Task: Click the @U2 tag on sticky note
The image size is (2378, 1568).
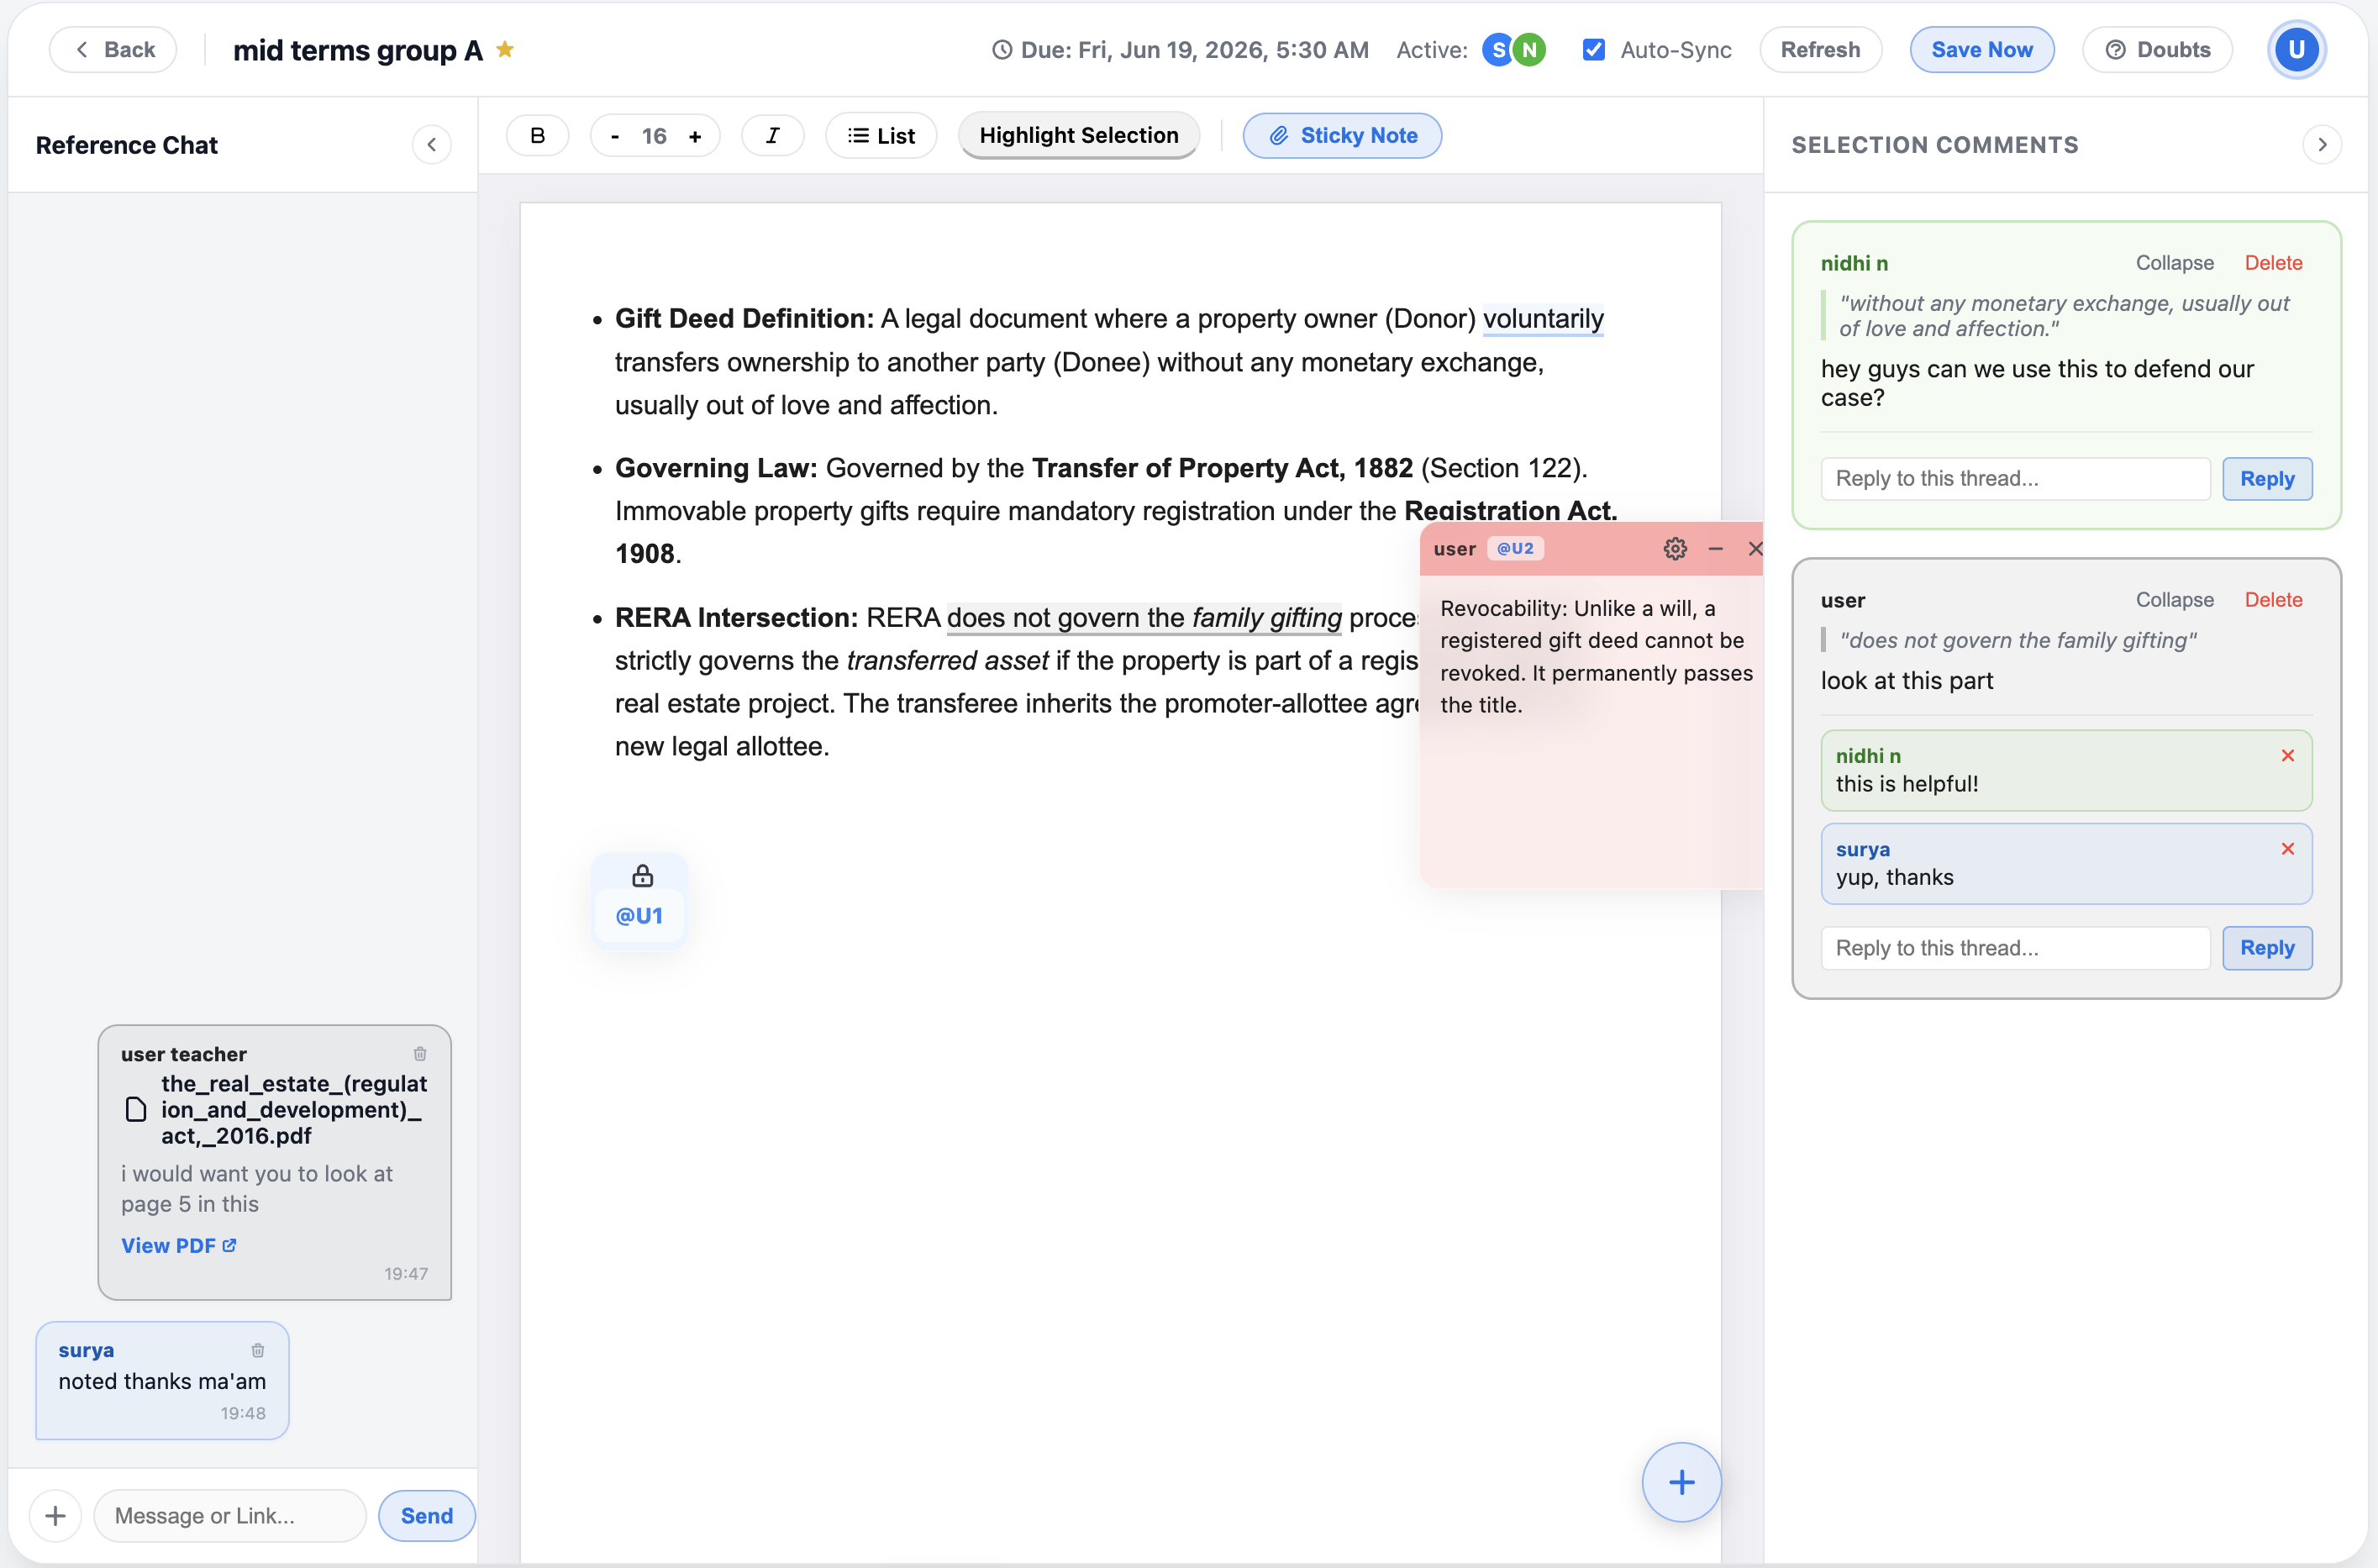Action: [x=1515, y=549]
